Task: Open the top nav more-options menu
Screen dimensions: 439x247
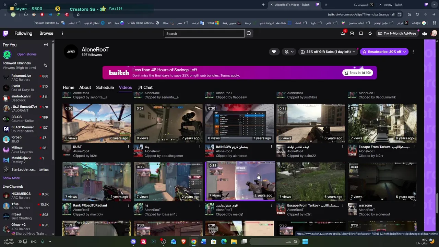Action: (62, 33)
